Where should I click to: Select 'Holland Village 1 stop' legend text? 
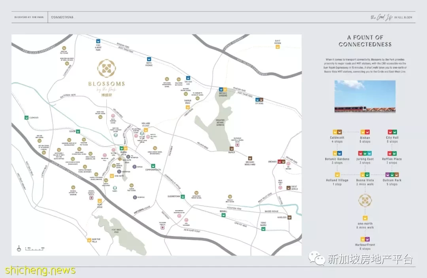[337, 182]
